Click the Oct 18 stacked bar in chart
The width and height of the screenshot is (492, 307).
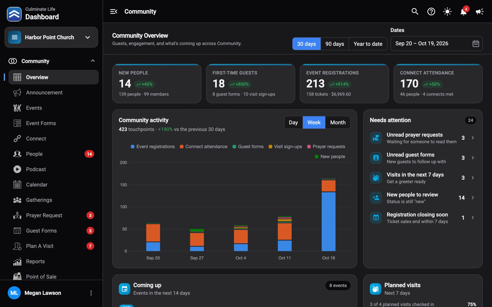329,215
